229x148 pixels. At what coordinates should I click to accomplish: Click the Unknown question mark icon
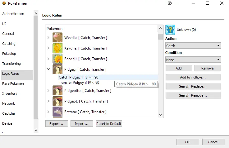170,30
